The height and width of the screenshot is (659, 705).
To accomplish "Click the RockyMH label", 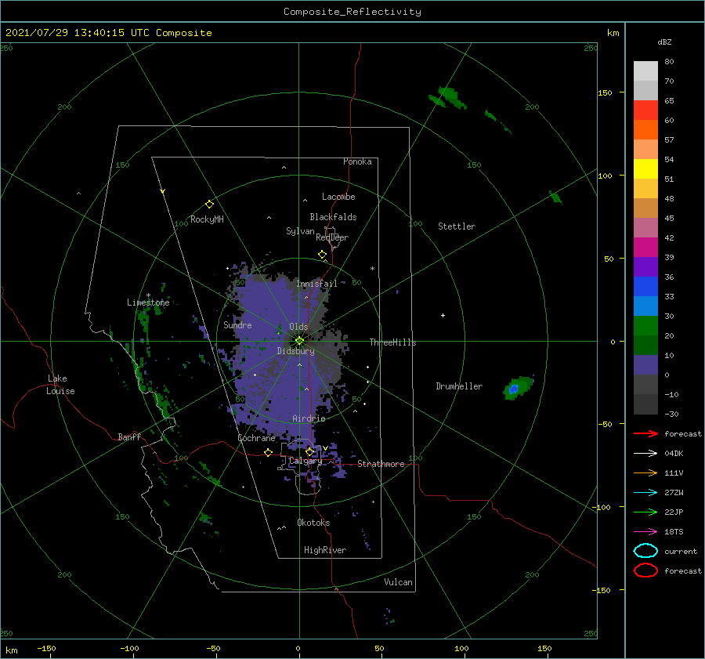I will [207, 219].
